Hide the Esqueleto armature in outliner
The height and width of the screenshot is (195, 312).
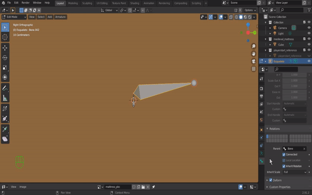click(x=309, y=61)
